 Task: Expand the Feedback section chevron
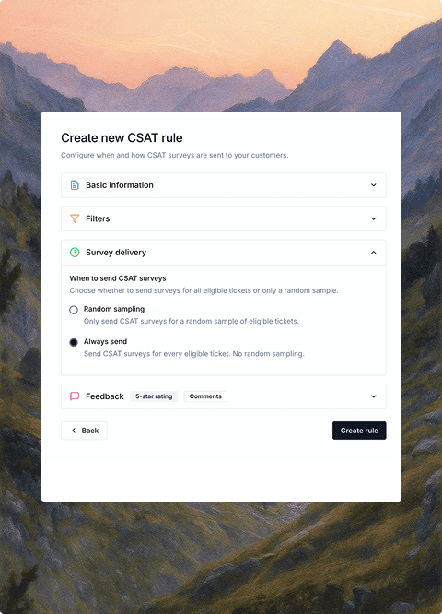point(374,396)
